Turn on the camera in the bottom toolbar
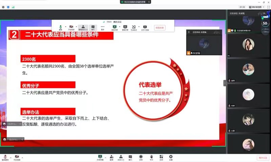The image size is (271, 162). point(17,157)
